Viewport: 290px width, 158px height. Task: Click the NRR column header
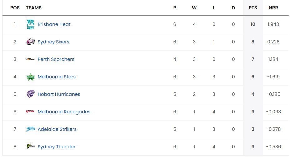273,8
